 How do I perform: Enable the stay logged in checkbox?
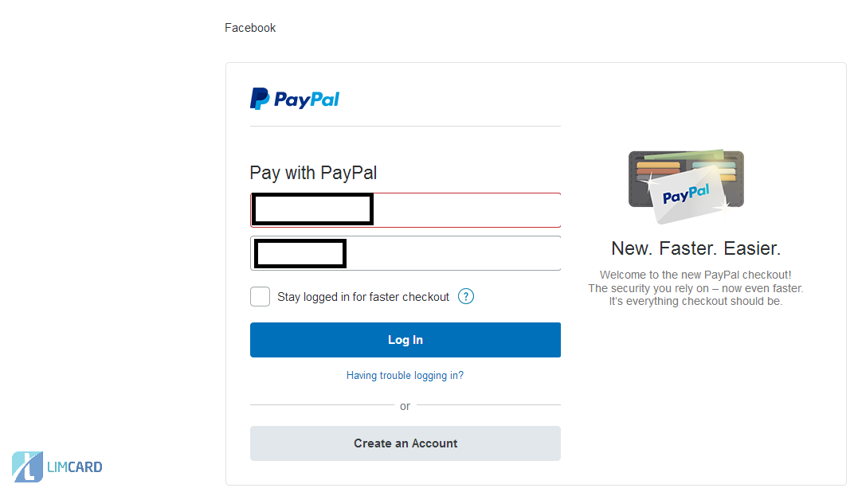(x=261, y=297)
